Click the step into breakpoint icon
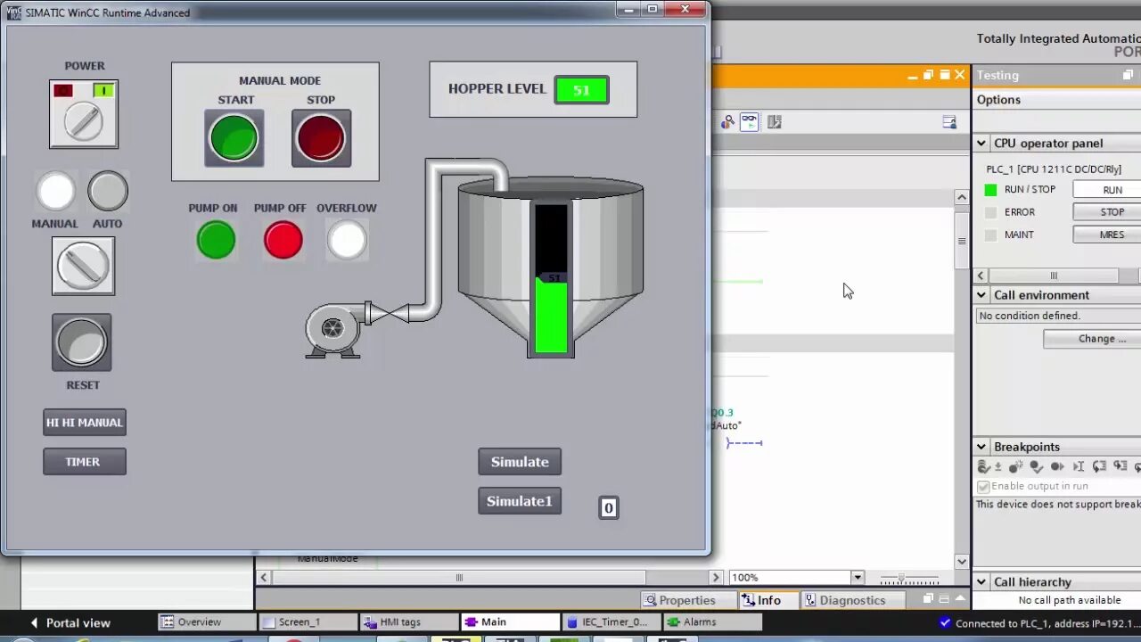Screen dimensions: 1141x642 click(1099, 466)
